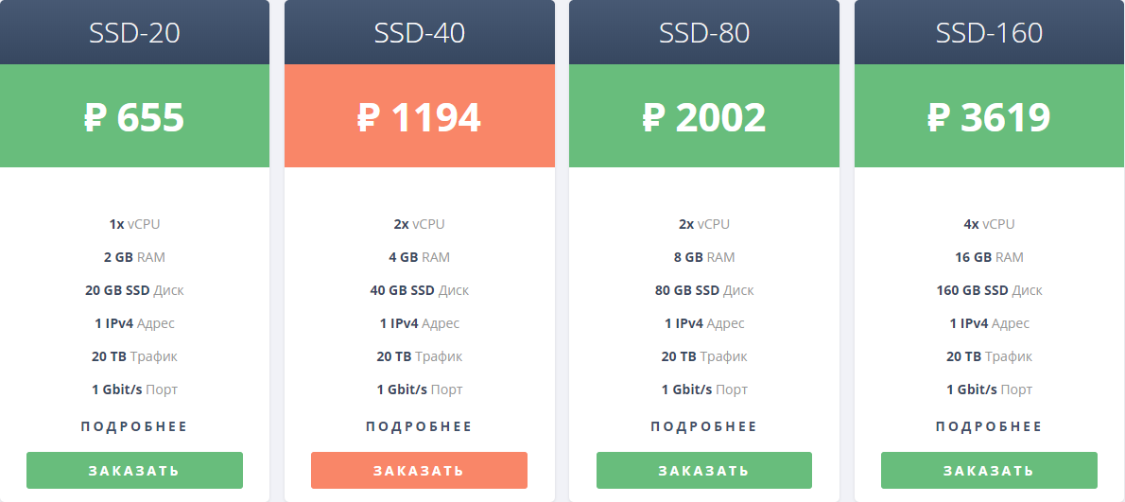Order the SSD-80 plan with ЗАКАЗАТЬ
This screenshot has height=502, width=1125.
pos(704,471)
